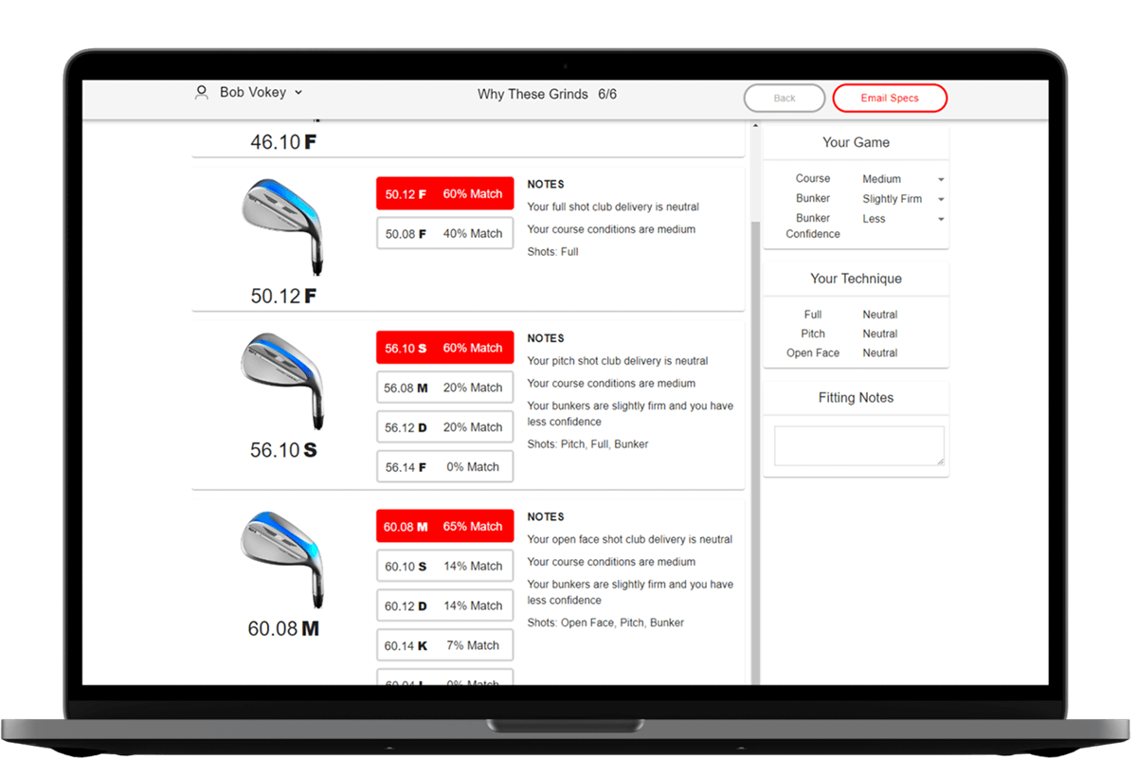Click the 'Fitting Notes' panel header
1137x758 pixels.
pyautogui.click(x=856, y=398)
